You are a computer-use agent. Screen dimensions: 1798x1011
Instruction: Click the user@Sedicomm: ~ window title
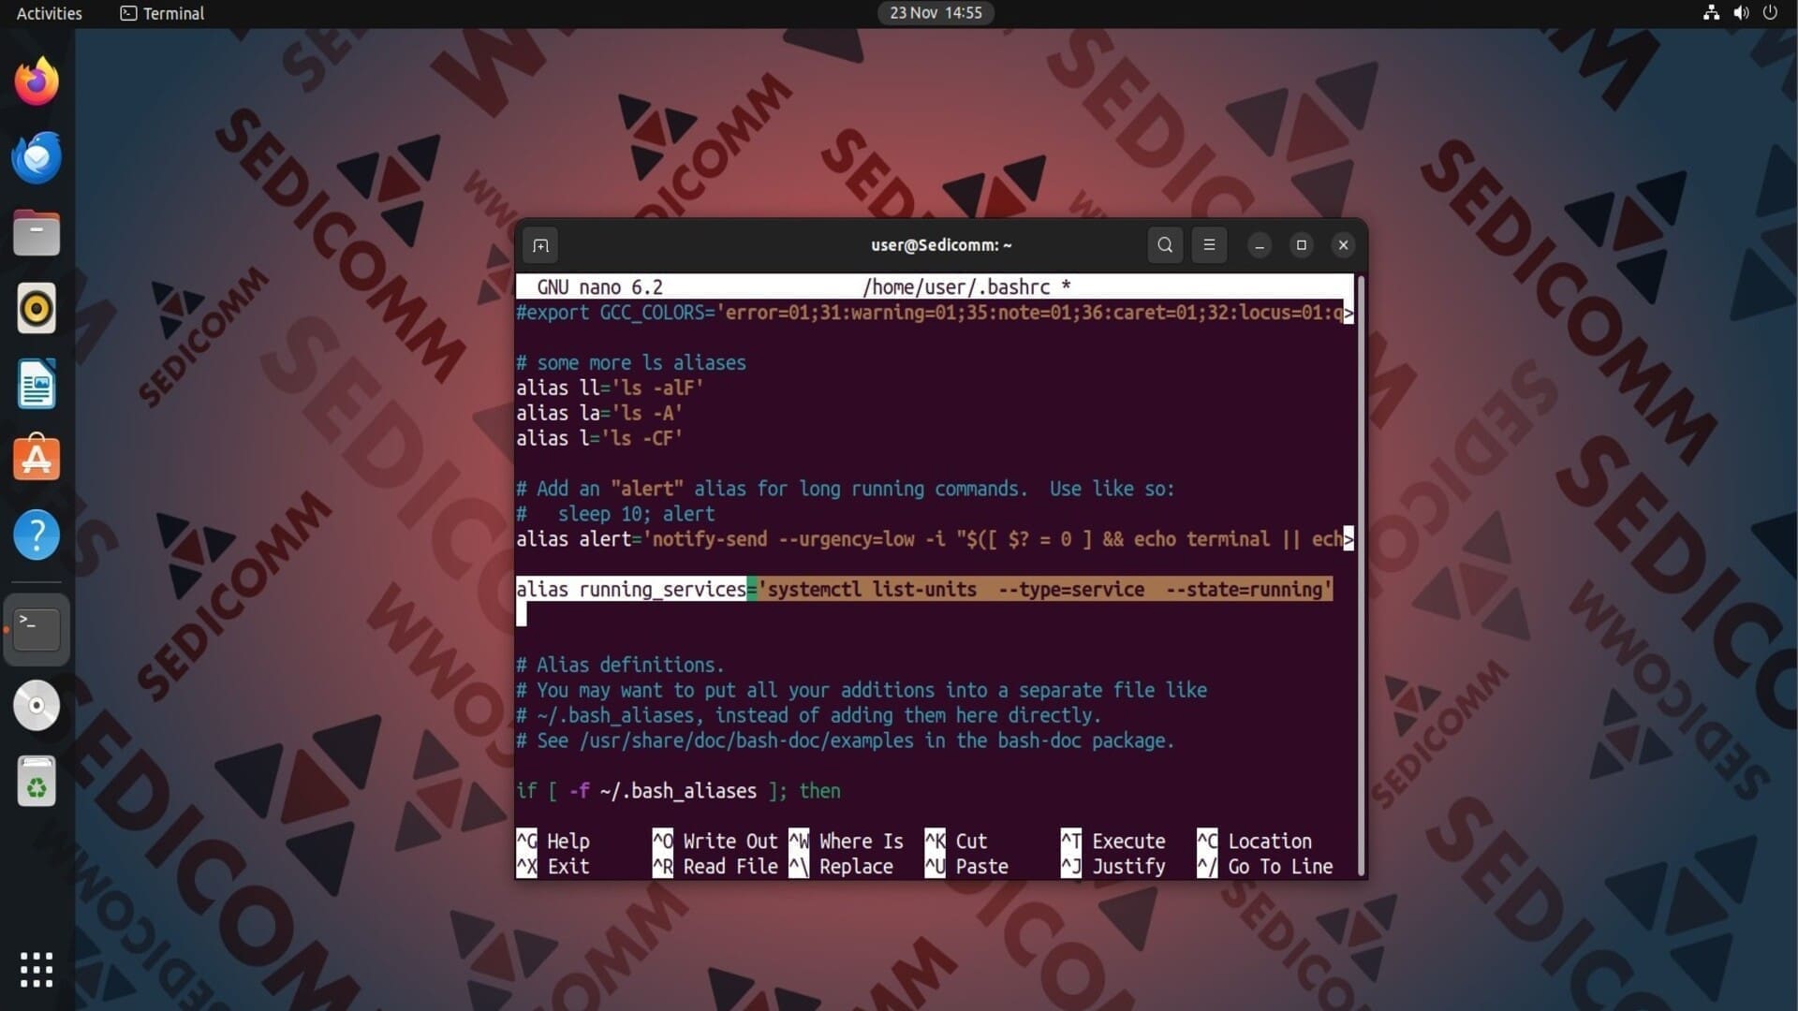941,245
